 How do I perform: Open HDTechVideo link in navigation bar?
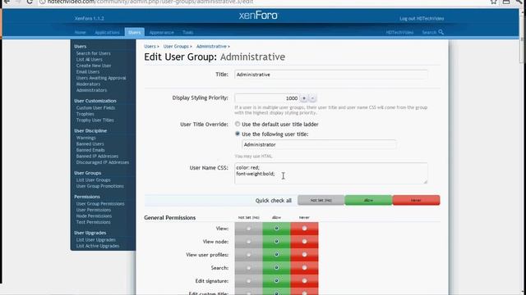[399, 33]
